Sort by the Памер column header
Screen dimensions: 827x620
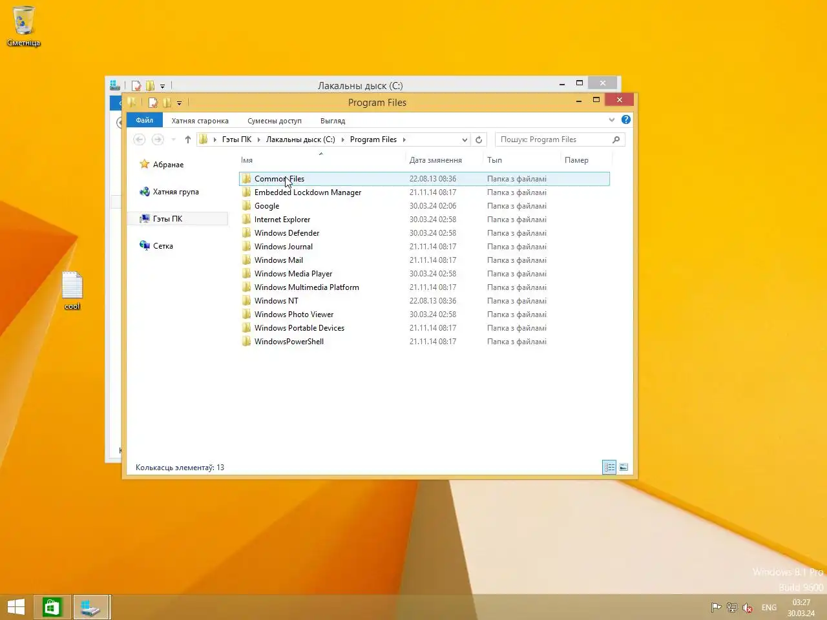pos(576,160)
